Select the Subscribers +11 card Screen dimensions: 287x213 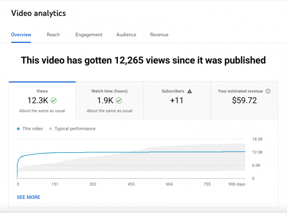click(x=177, y=101)
